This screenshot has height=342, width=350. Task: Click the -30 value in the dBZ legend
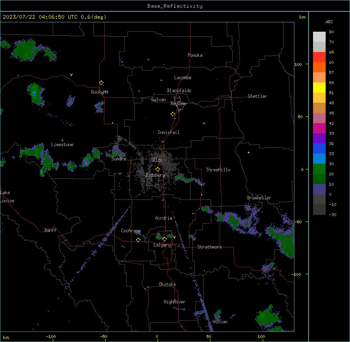[x=333, y=215]
